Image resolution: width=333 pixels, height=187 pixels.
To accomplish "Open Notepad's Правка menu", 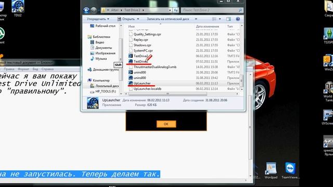I will pos(9,69).
